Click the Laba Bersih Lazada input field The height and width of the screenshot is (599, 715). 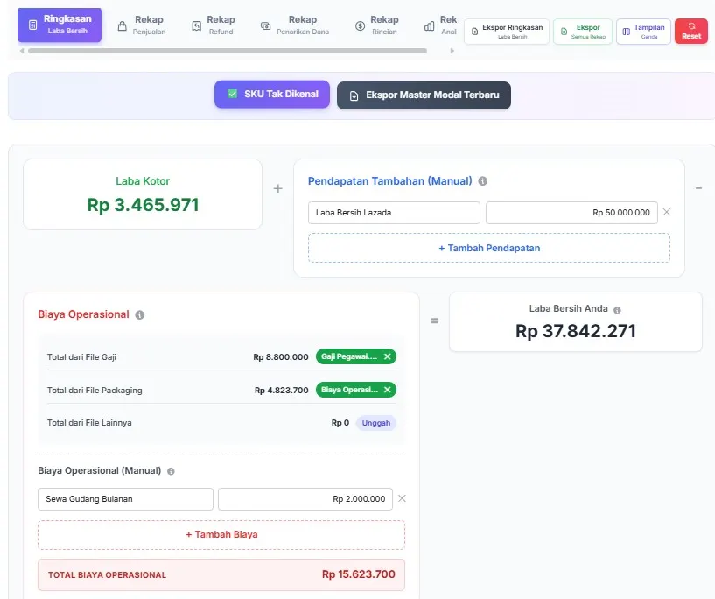393,212
